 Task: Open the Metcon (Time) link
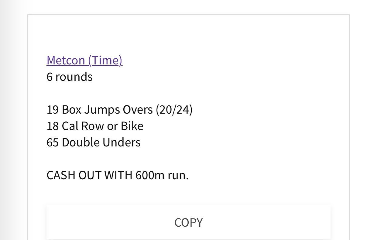tap(84, 60)
